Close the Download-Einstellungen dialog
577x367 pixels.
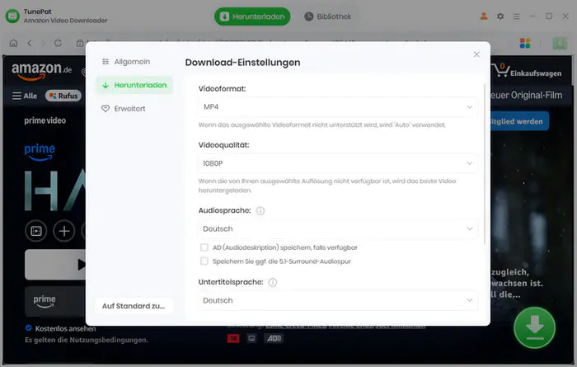pos(476,54)
